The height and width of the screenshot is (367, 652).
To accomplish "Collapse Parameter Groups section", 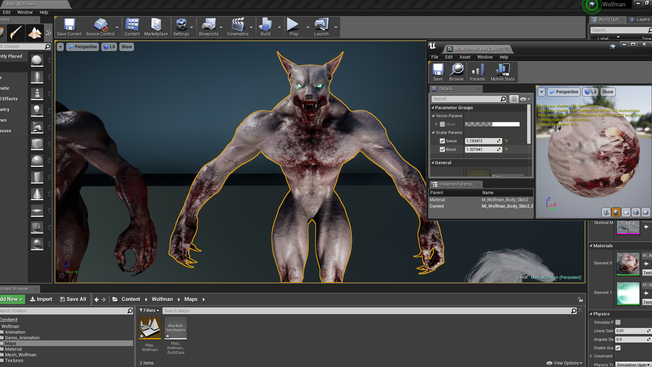I will click(x=432, y=108).
